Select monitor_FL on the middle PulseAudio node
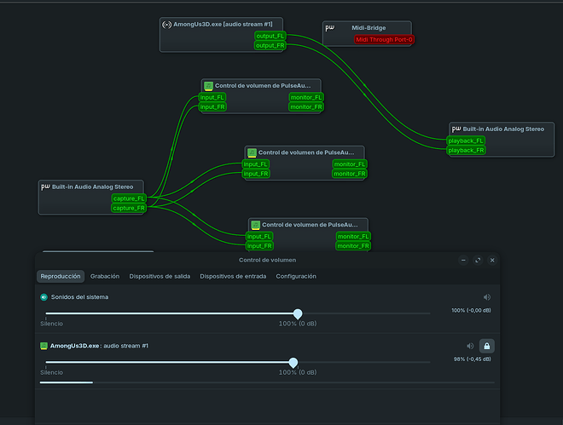This screenshot has height=425, width=563. 350,164
